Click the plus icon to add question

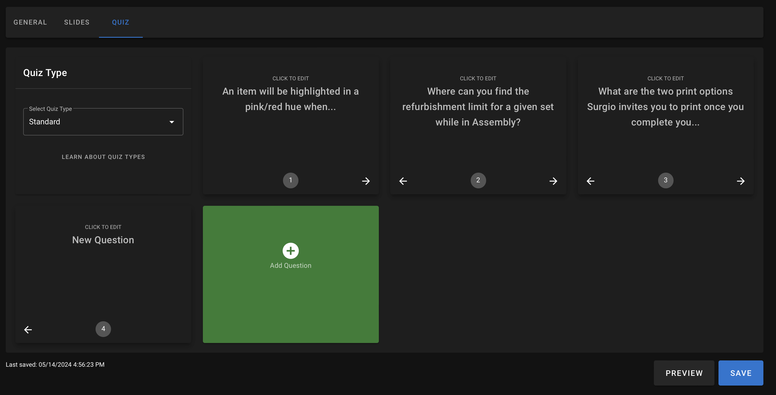[290, 250]
